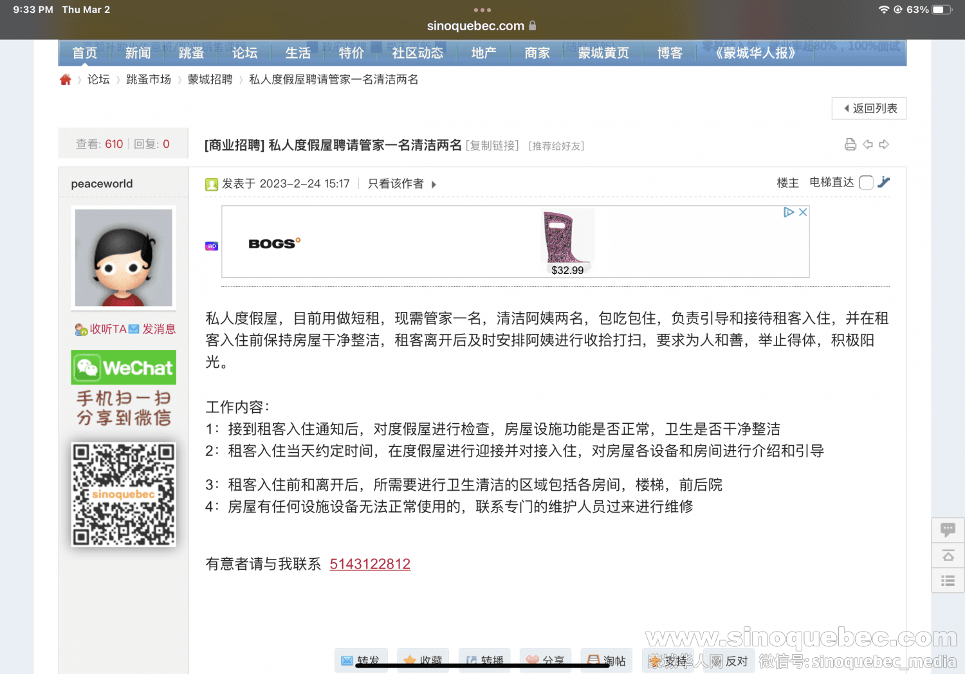Click the escalator jump-to-floor icon

click(884, 183)
